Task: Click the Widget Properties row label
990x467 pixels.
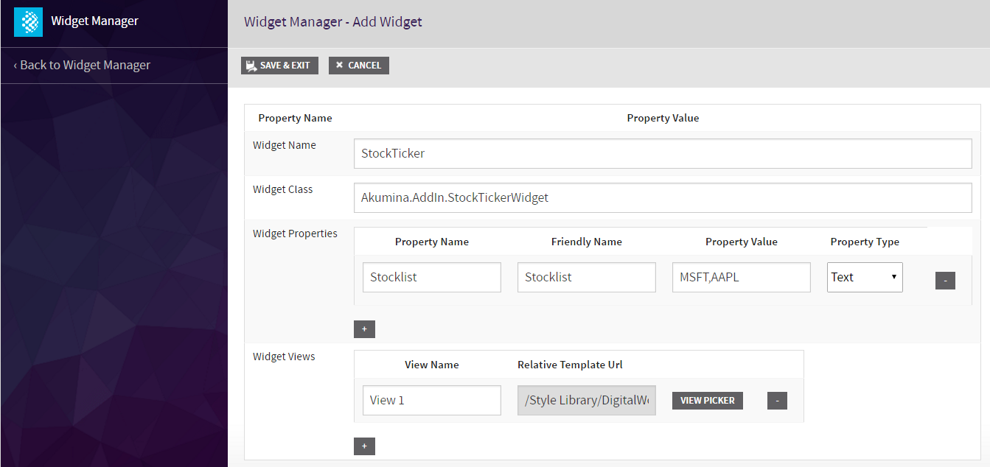Action: click(x=295, y=233)
